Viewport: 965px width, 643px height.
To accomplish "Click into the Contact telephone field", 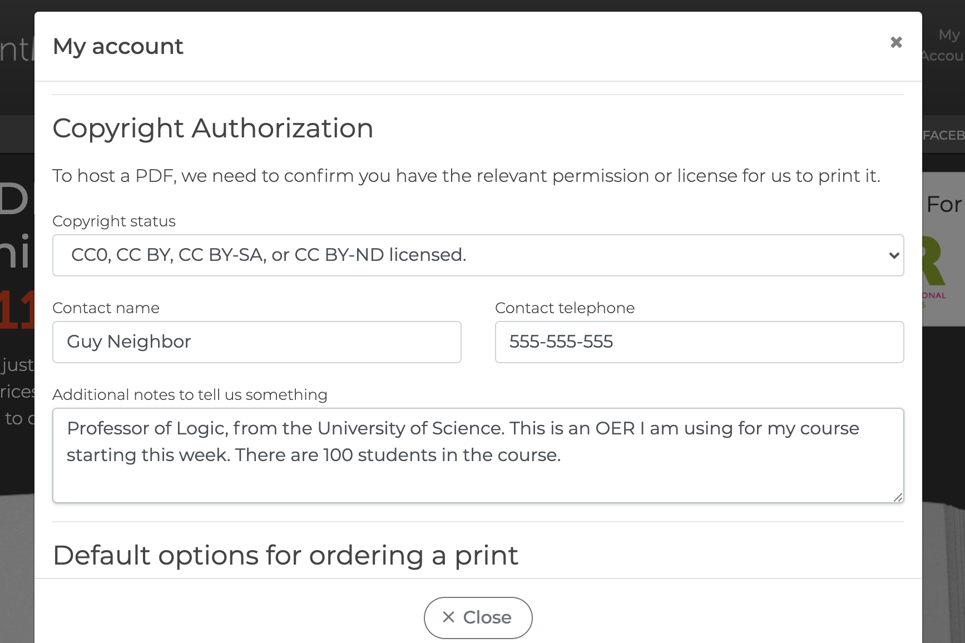I will (699, 342).
